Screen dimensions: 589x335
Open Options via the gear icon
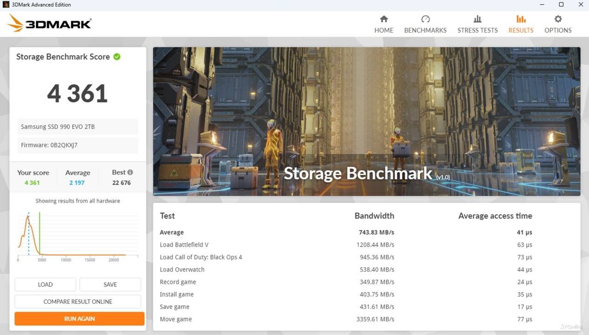[558, 19]
